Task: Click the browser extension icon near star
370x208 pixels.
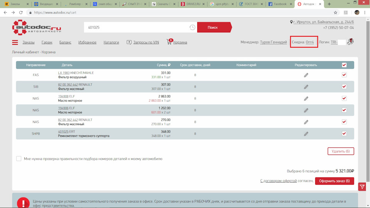Action: click(x=346, y=12)
